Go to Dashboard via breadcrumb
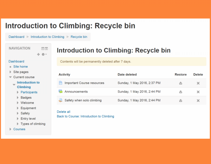The height and width of the screenshot is (164, 211). pos(17,37)
